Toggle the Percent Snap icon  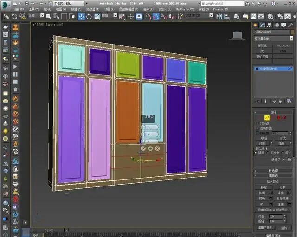point(163,17)
